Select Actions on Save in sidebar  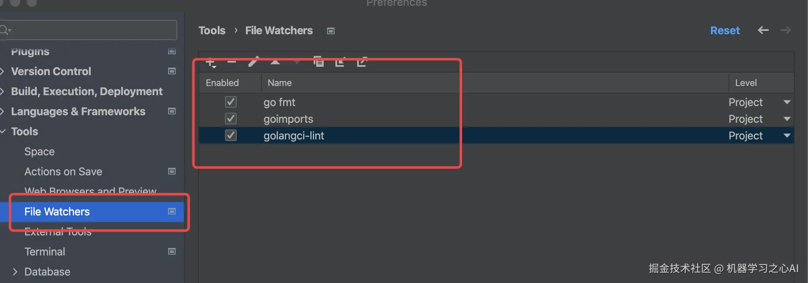[63, 172]
